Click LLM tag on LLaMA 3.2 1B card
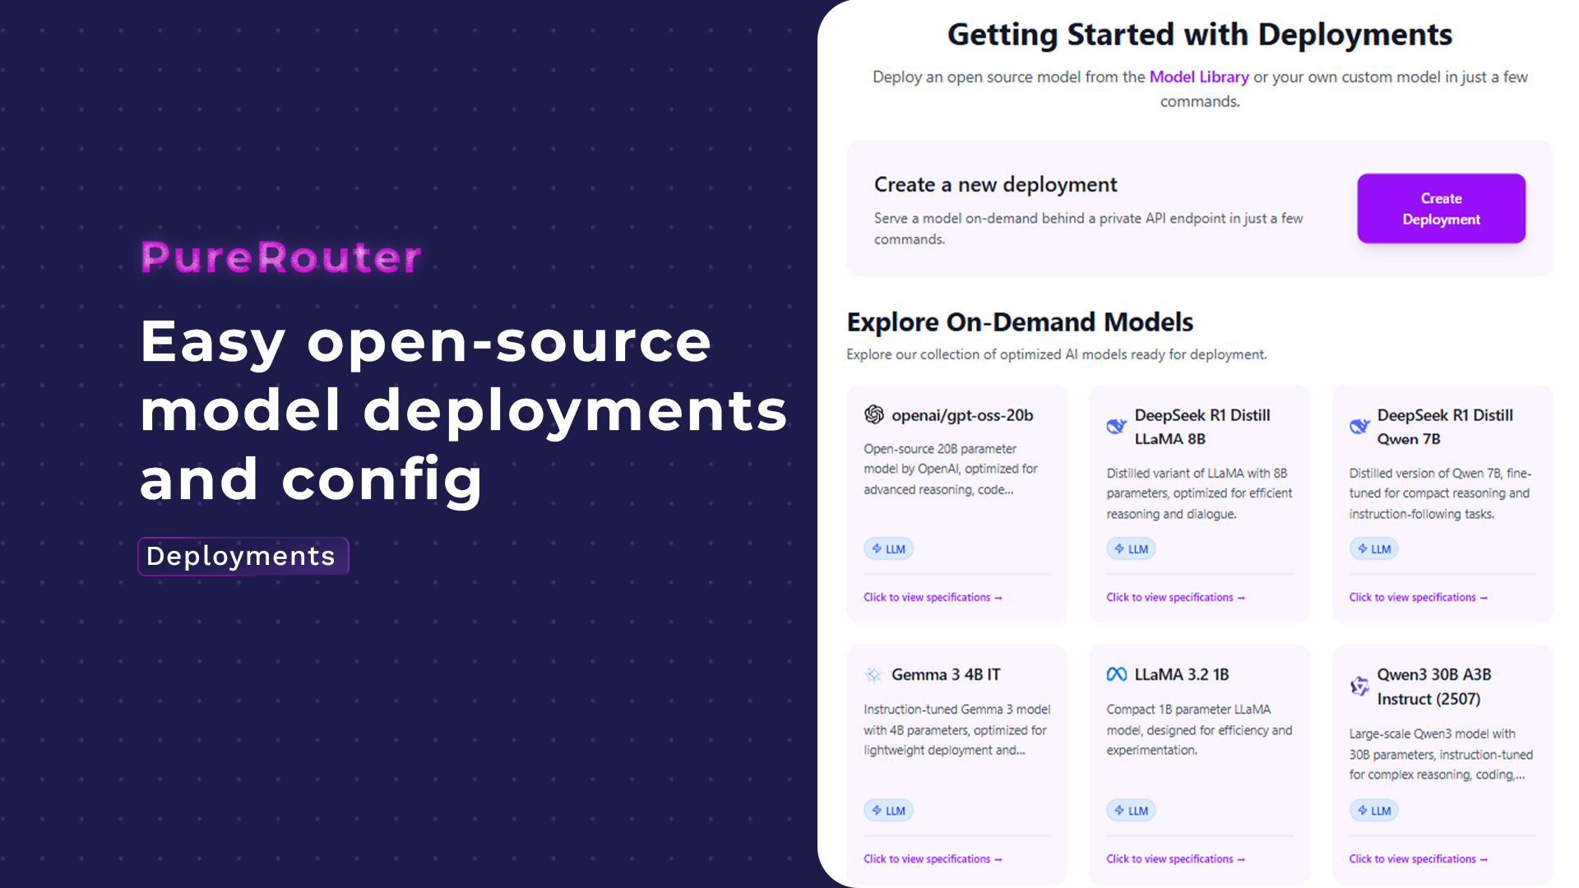Viewport: 1579px width, 888px height. (1131, 811)
